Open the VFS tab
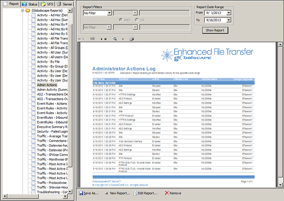The image size is (284, 201). [x=47, y=4]
